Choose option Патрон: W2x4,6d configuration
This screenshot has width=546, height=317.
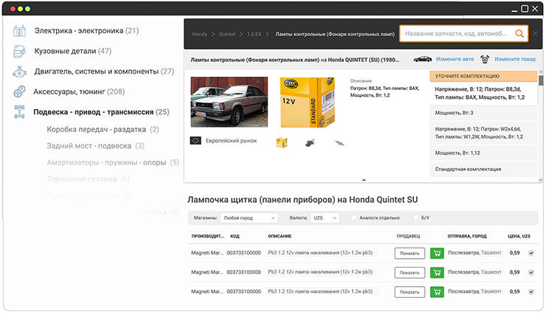tap(483, 133)
